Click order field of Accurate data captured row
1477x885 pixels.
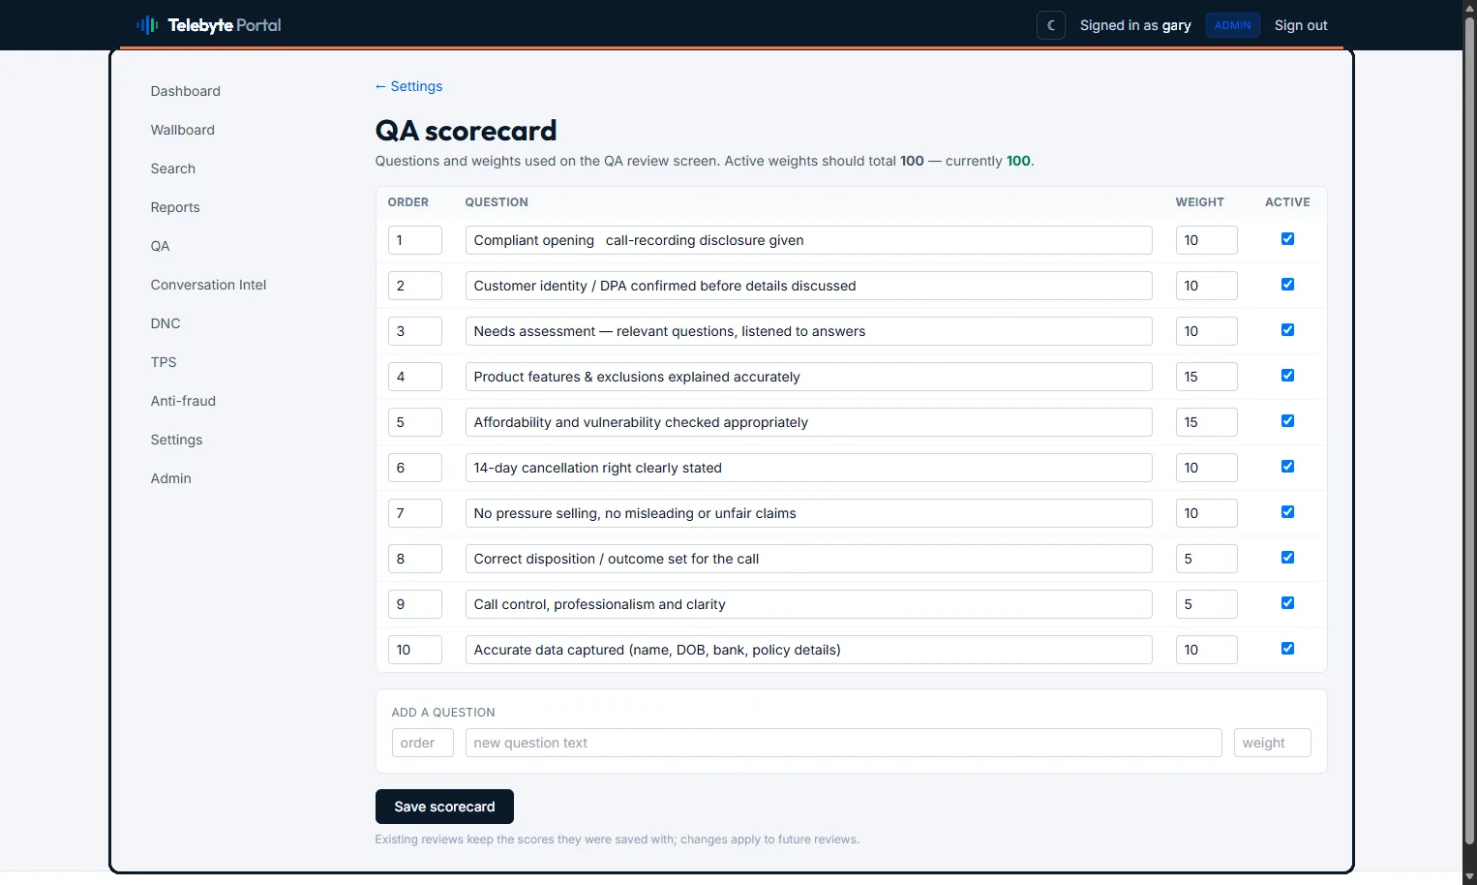[x=414, y=650]
